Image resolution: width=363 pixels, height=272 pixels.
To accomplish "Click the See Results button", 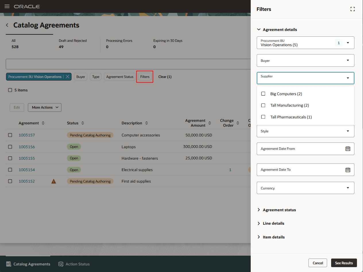I will (x=344, y=263).
